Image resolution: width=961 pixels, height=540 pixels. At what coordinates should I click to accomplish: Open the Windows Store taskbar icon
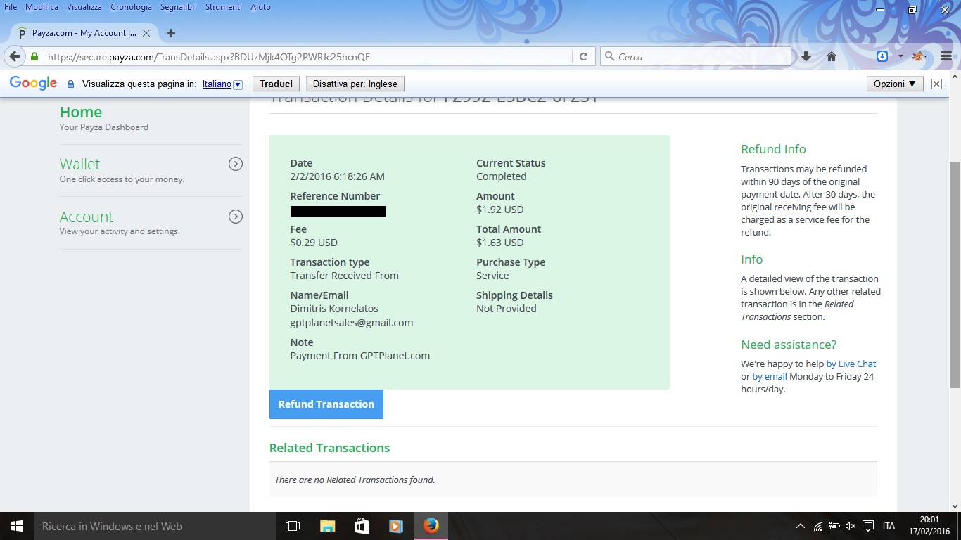coord(362,526)
